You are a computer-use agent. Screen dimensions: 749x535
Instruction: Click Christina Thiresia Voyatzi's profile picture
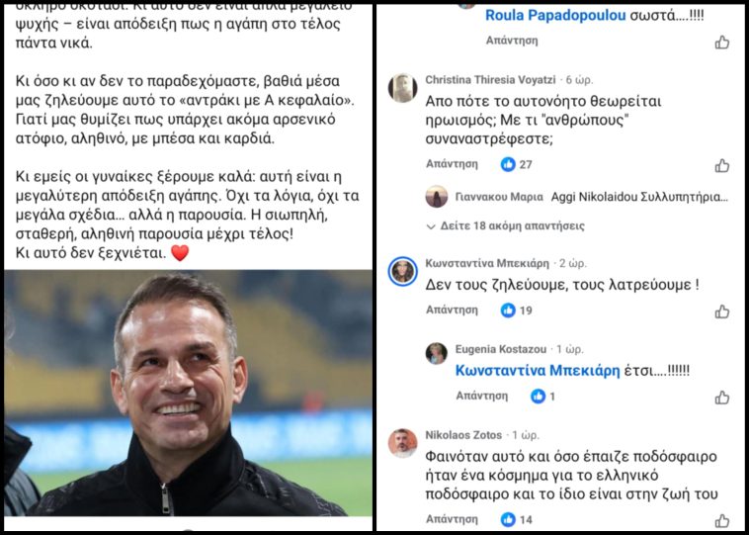point(402,88)
